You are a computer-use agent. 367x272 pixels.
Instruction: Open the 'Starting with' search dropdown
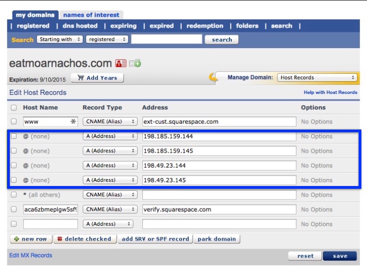click(60, 40)
